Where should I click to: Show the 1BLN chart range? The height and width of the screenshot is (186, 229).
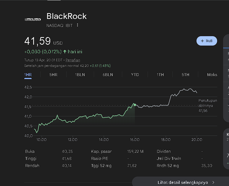(80, 75)
